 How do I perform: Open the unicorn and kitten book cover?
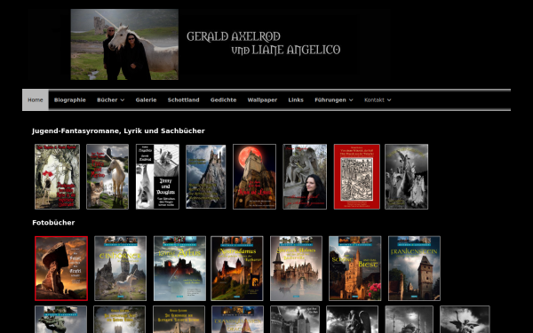point(107,177)
